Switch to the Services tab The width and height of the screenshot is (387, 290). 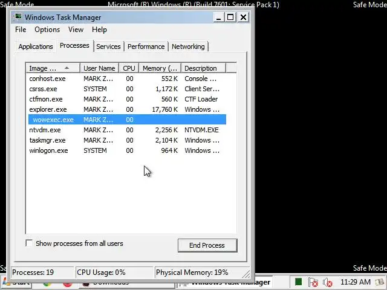pyautogui.click(x=108, y=47)
